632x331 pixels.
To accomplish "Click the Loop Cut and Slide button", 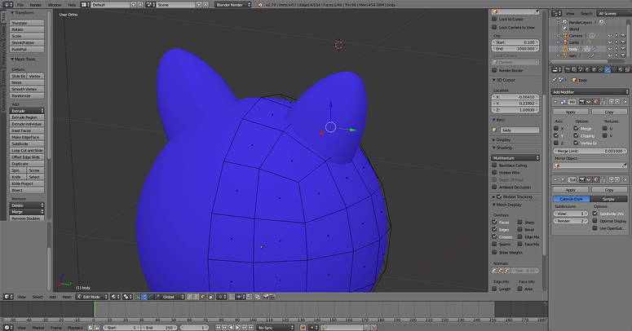I will tap(27, 150).
